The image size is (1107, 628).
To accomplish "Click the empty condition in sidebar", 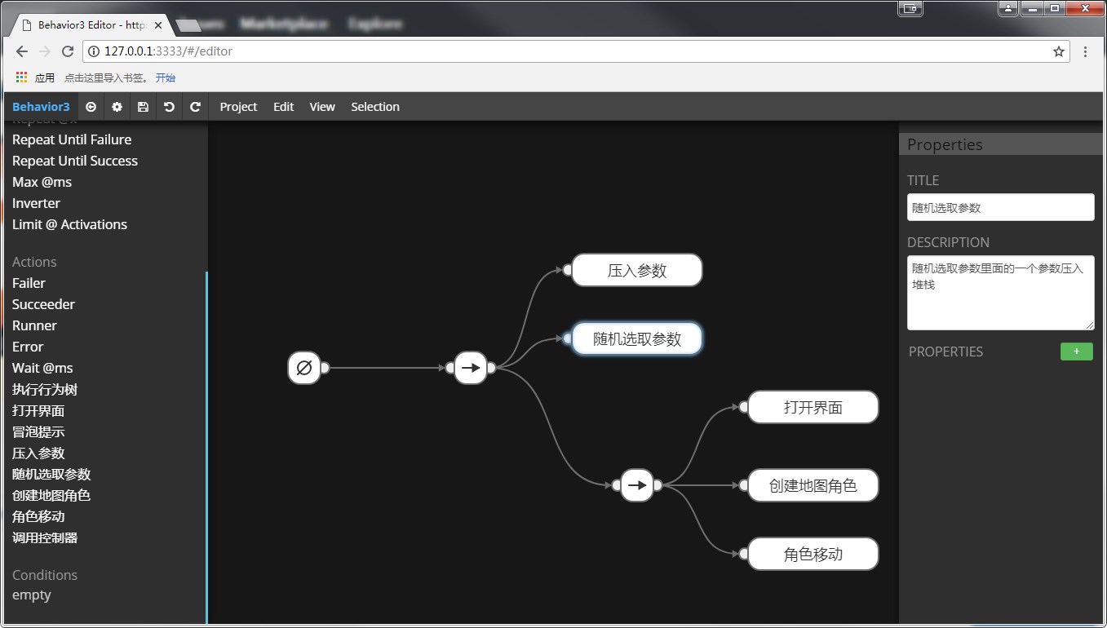I will [32, 595].
